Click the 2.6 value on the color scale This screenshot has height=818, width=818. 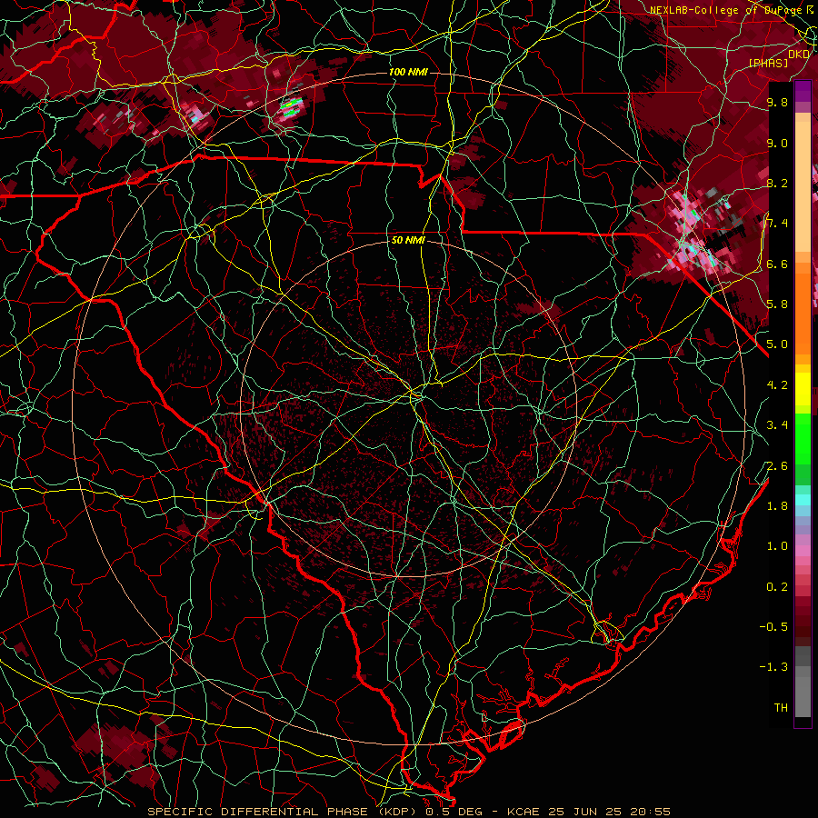click(777, 466)
